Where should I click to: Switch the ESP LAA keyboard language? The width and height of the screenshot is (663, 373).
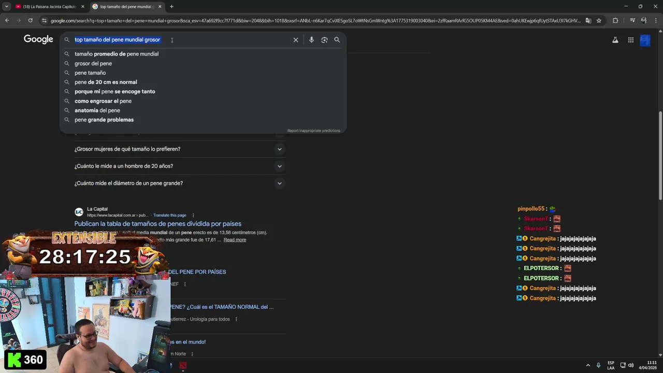[611, 365]
